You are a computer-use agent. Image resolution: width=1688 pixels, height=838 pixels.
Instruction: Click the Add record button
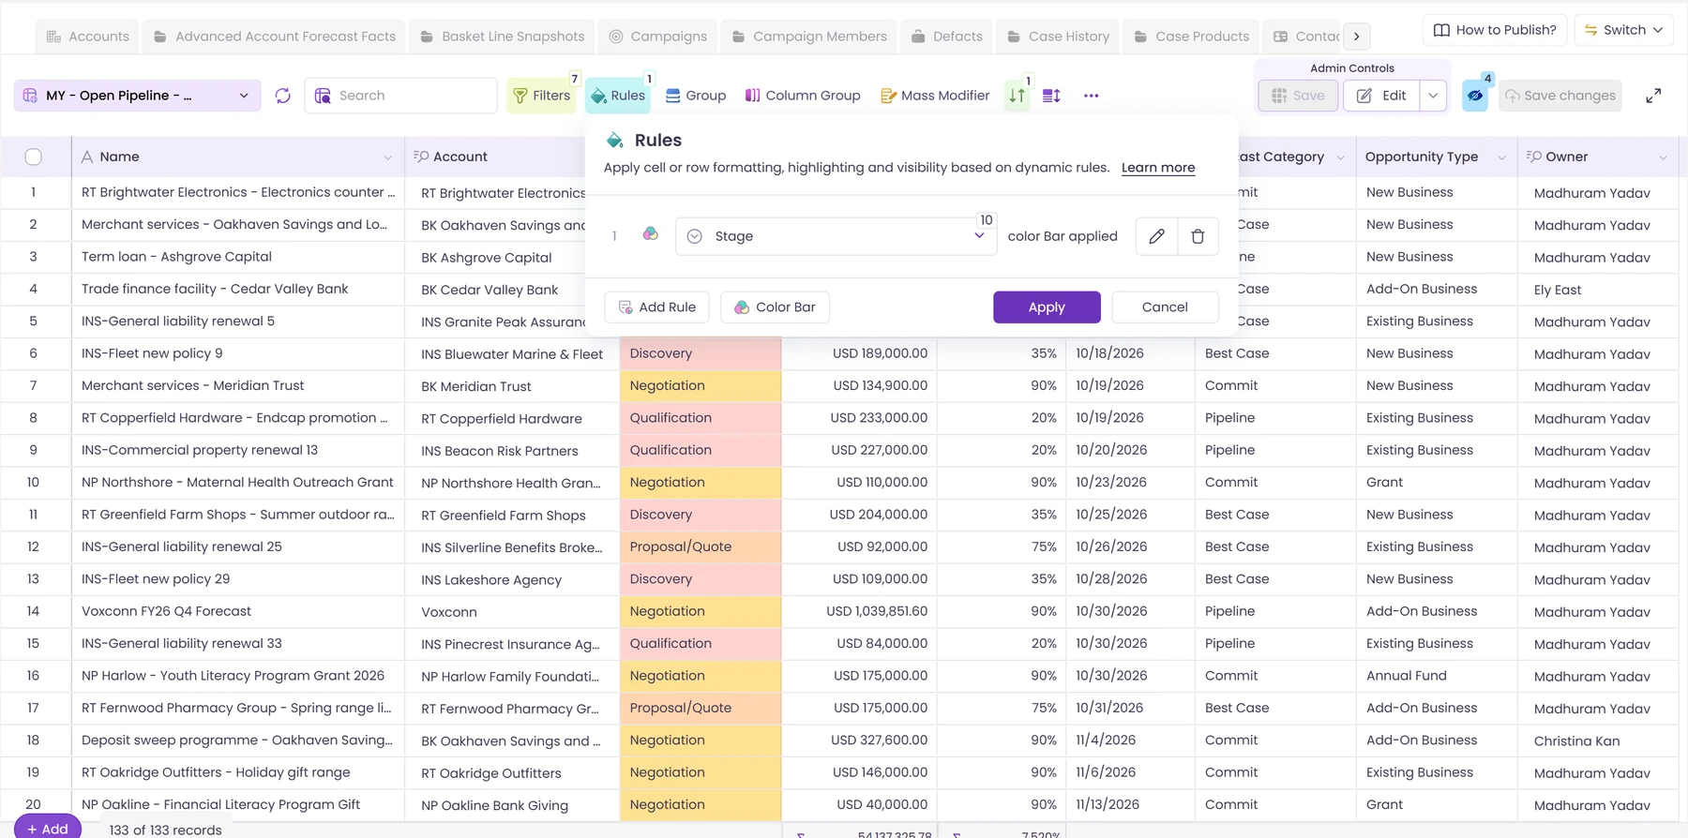tap(48, 828)
